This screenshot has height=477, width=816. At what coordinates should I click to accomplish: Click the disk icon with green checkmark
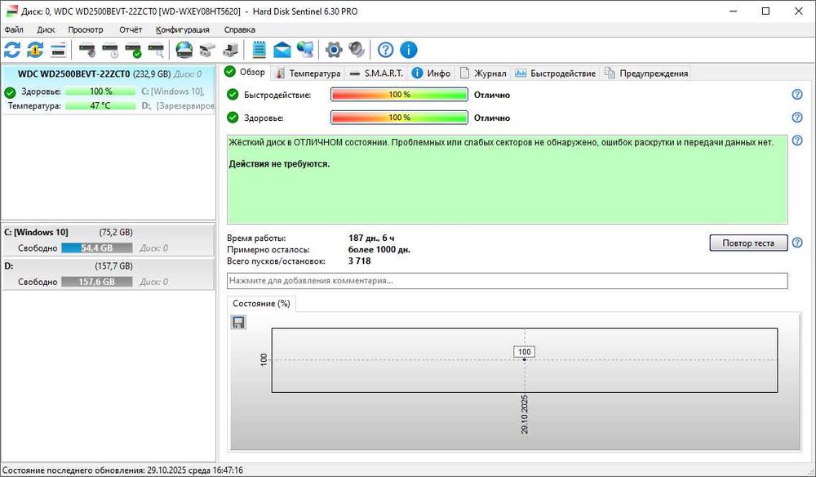point(133,51)
